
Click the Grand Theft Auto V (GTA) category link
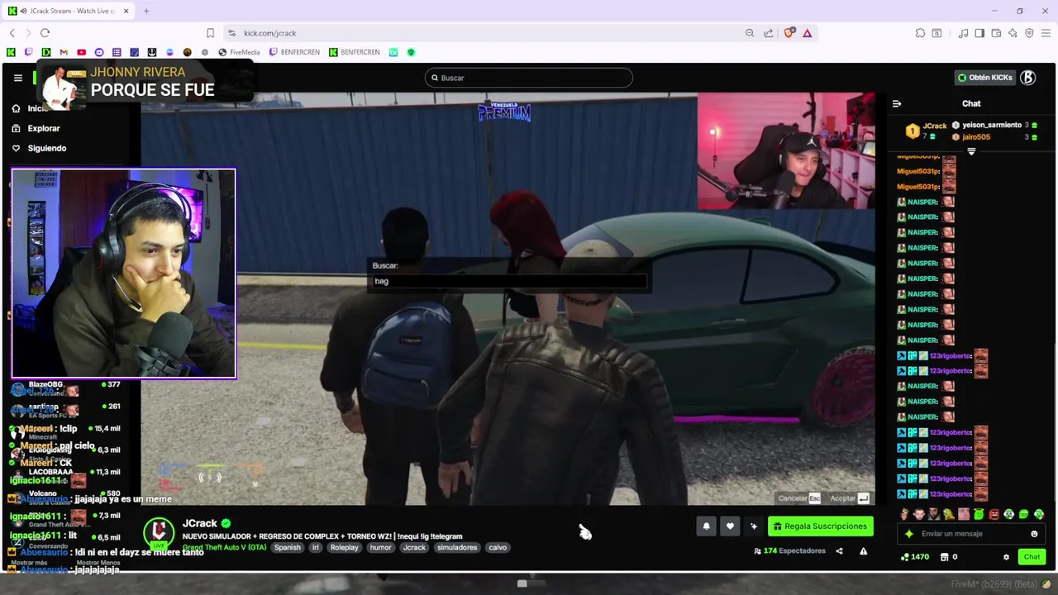[x=224, y=547]
